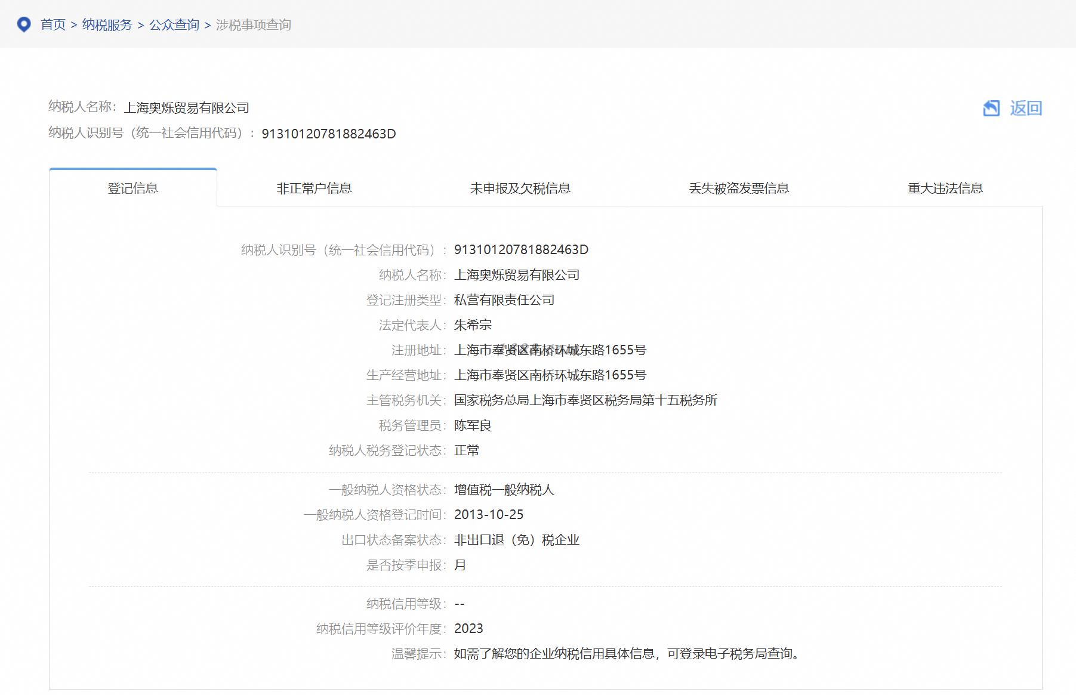Click 私营有限责任公司 registration type value
This screenshot has height=695, width=1076.
(x=504, y=300)
